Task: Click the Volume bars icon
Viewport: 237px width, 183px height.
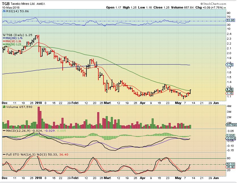Action: point(4,107)
